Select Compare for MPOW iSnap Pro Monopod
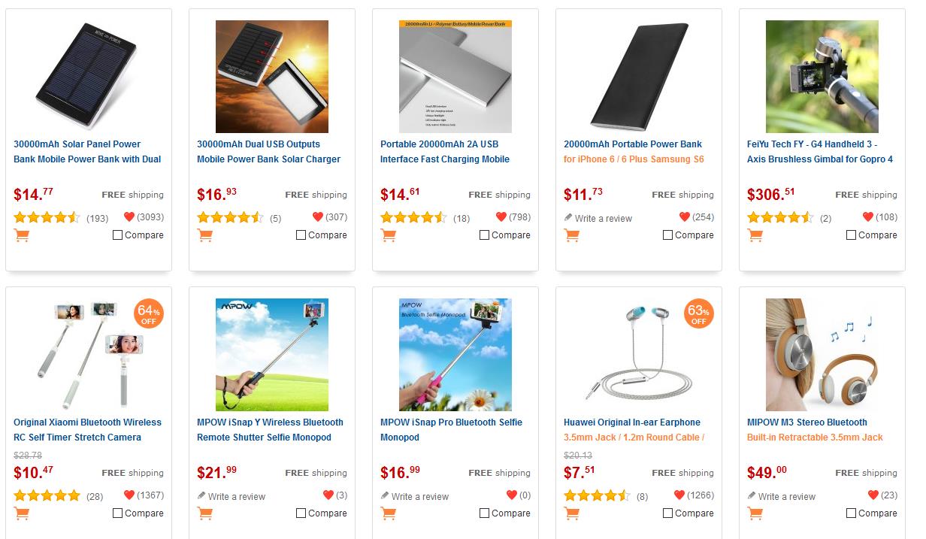 pyautogui.click(x=484, y=513)
